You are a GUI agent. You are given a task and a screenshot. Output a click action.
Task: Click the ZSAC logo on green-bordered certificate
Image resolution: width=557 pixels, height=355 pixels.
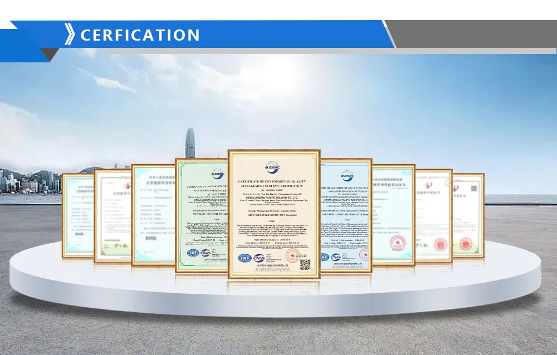pyautogui.click(x=217, y=174)
